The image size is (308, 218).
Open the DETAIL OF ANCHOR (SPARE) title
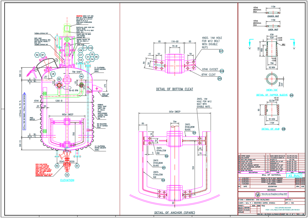(175, 212)
